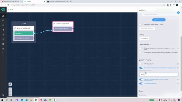Click green Оставить button in START block
Screen dimensions: 182x102
(x=24, y=33)
